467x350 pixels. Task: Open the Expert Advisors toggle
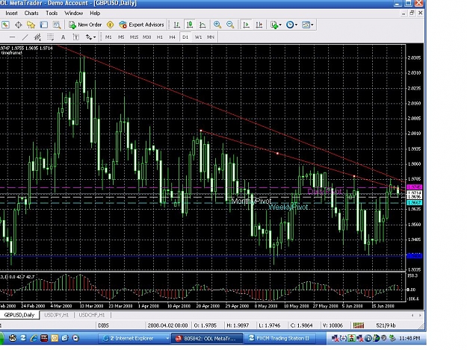141,25
